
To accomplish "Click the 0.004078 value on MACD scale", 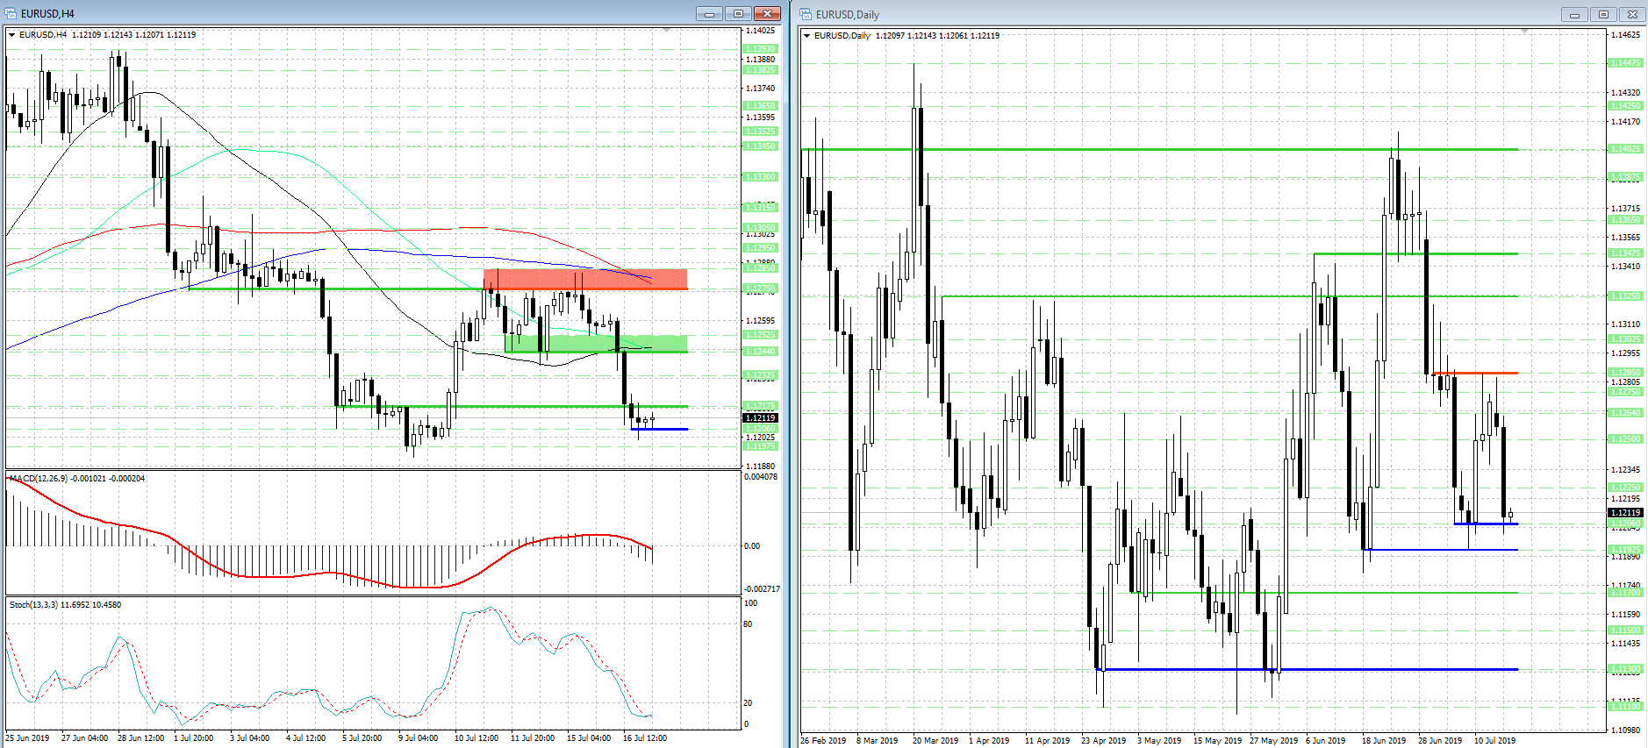I will (x=761, y=477).
